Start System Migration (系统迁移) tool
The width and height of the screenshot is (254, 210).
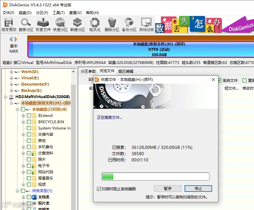(x=146, y=25)
